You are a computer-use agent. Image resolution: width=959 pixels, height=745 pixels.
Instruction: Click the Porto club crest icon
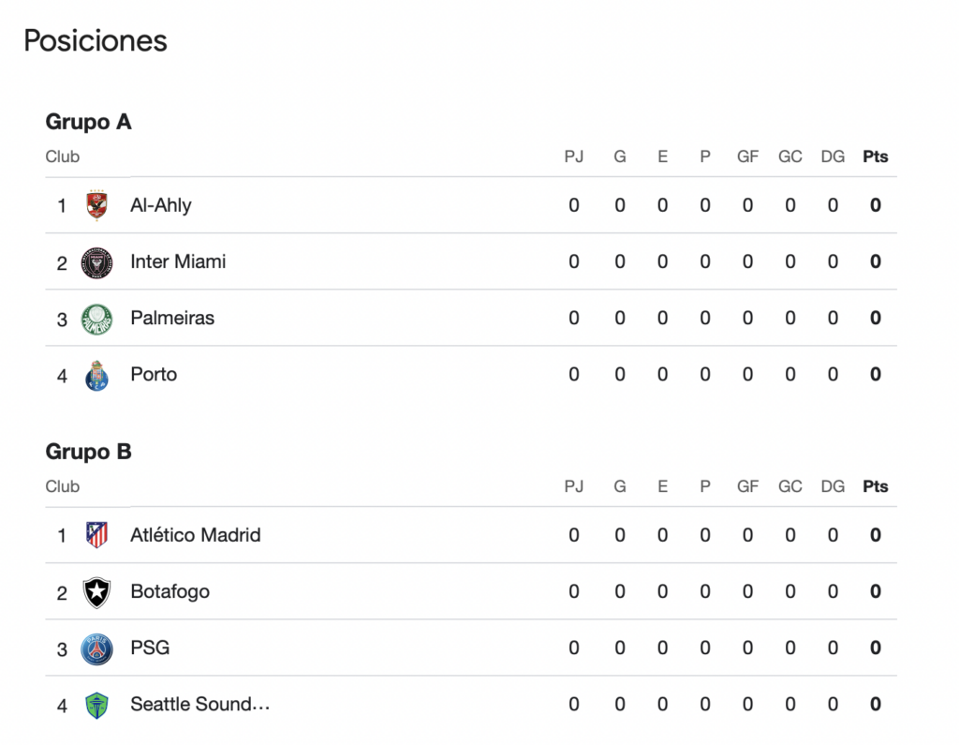pyautogui.click(x=96, y=375)
